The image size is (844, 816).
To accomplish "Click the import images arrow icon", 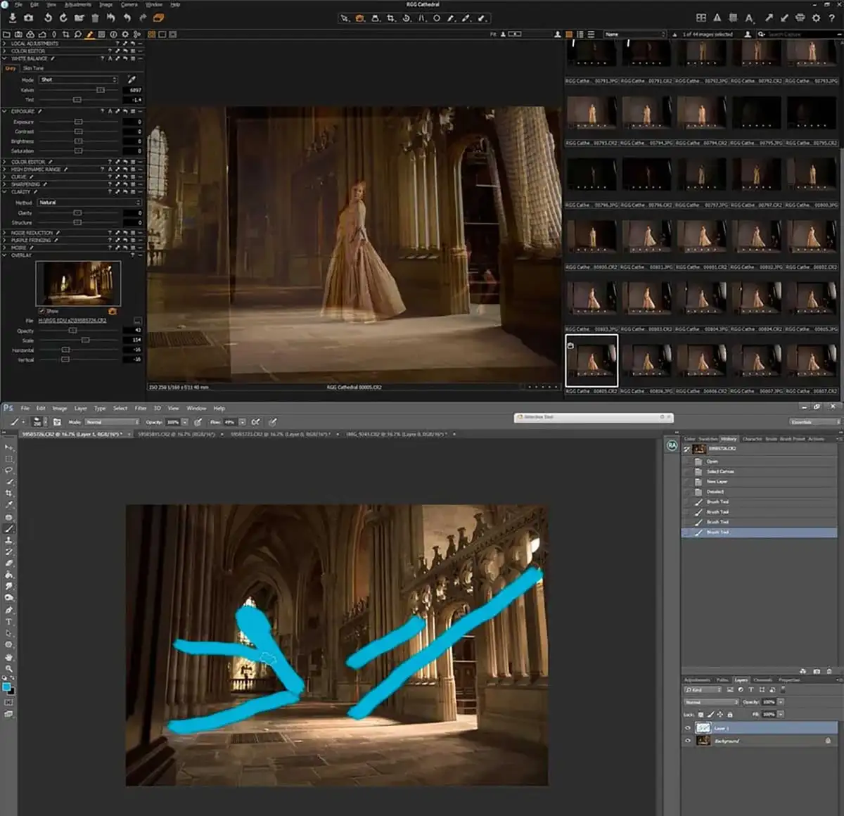I will point(13,18).
